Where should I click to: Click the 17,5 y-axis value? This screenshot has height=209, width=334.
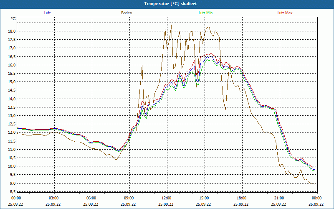12,39
